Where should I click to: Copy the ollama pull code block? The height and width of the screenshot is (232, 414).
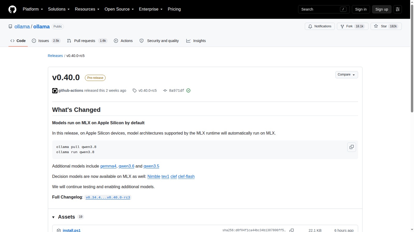coord(352,147)
